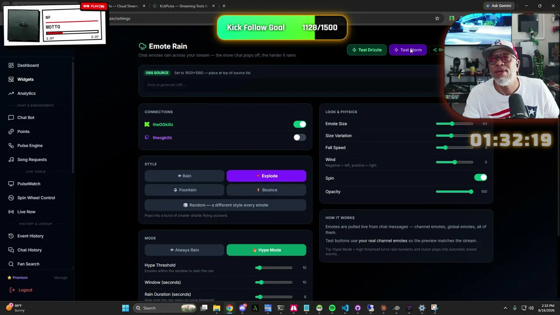Viewport: 560px width, 315px height.
Task: Enable the theogkillz Twitch connection toggle
Action: (300, 137)
